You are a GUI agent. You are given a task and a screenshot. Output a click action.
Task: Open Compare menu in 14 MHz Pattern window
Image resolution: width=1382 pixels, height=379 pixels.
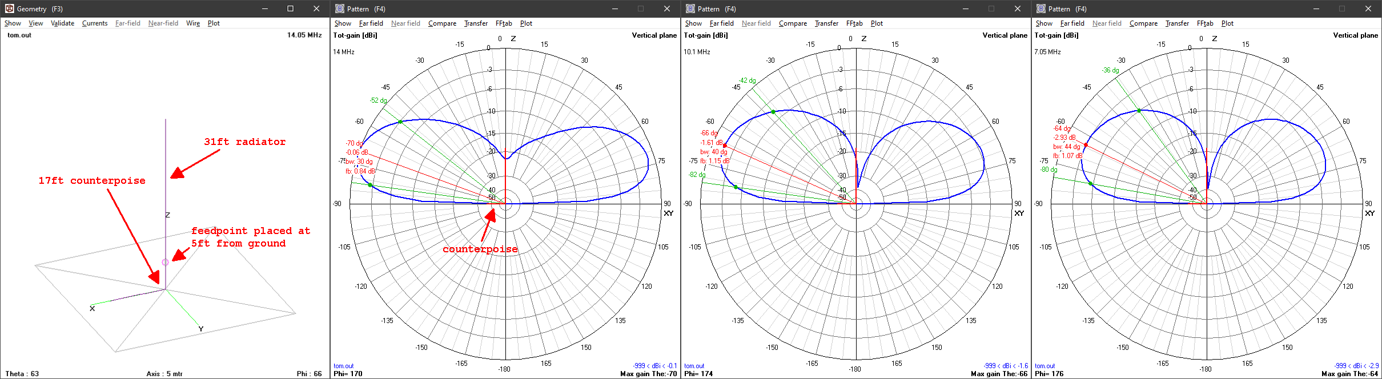442,23
